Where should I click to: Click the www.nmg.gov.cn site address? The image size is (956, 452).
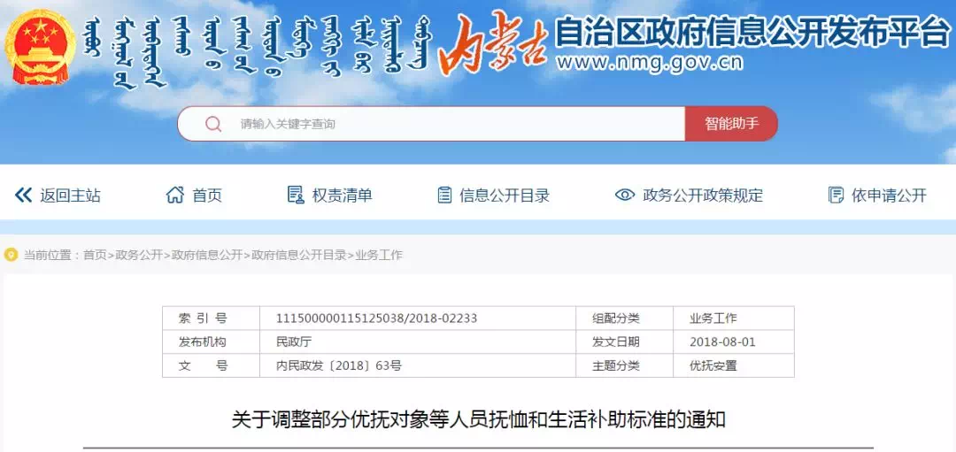coord(650,63)
